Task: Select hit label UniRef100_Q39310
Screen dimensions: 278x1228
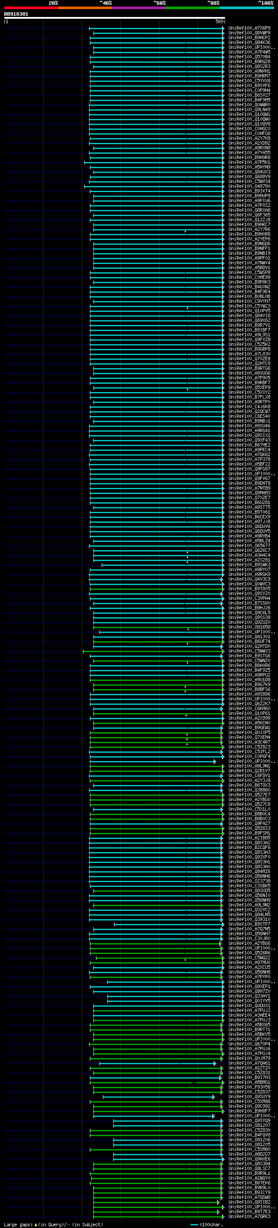Action: (249, 919)
